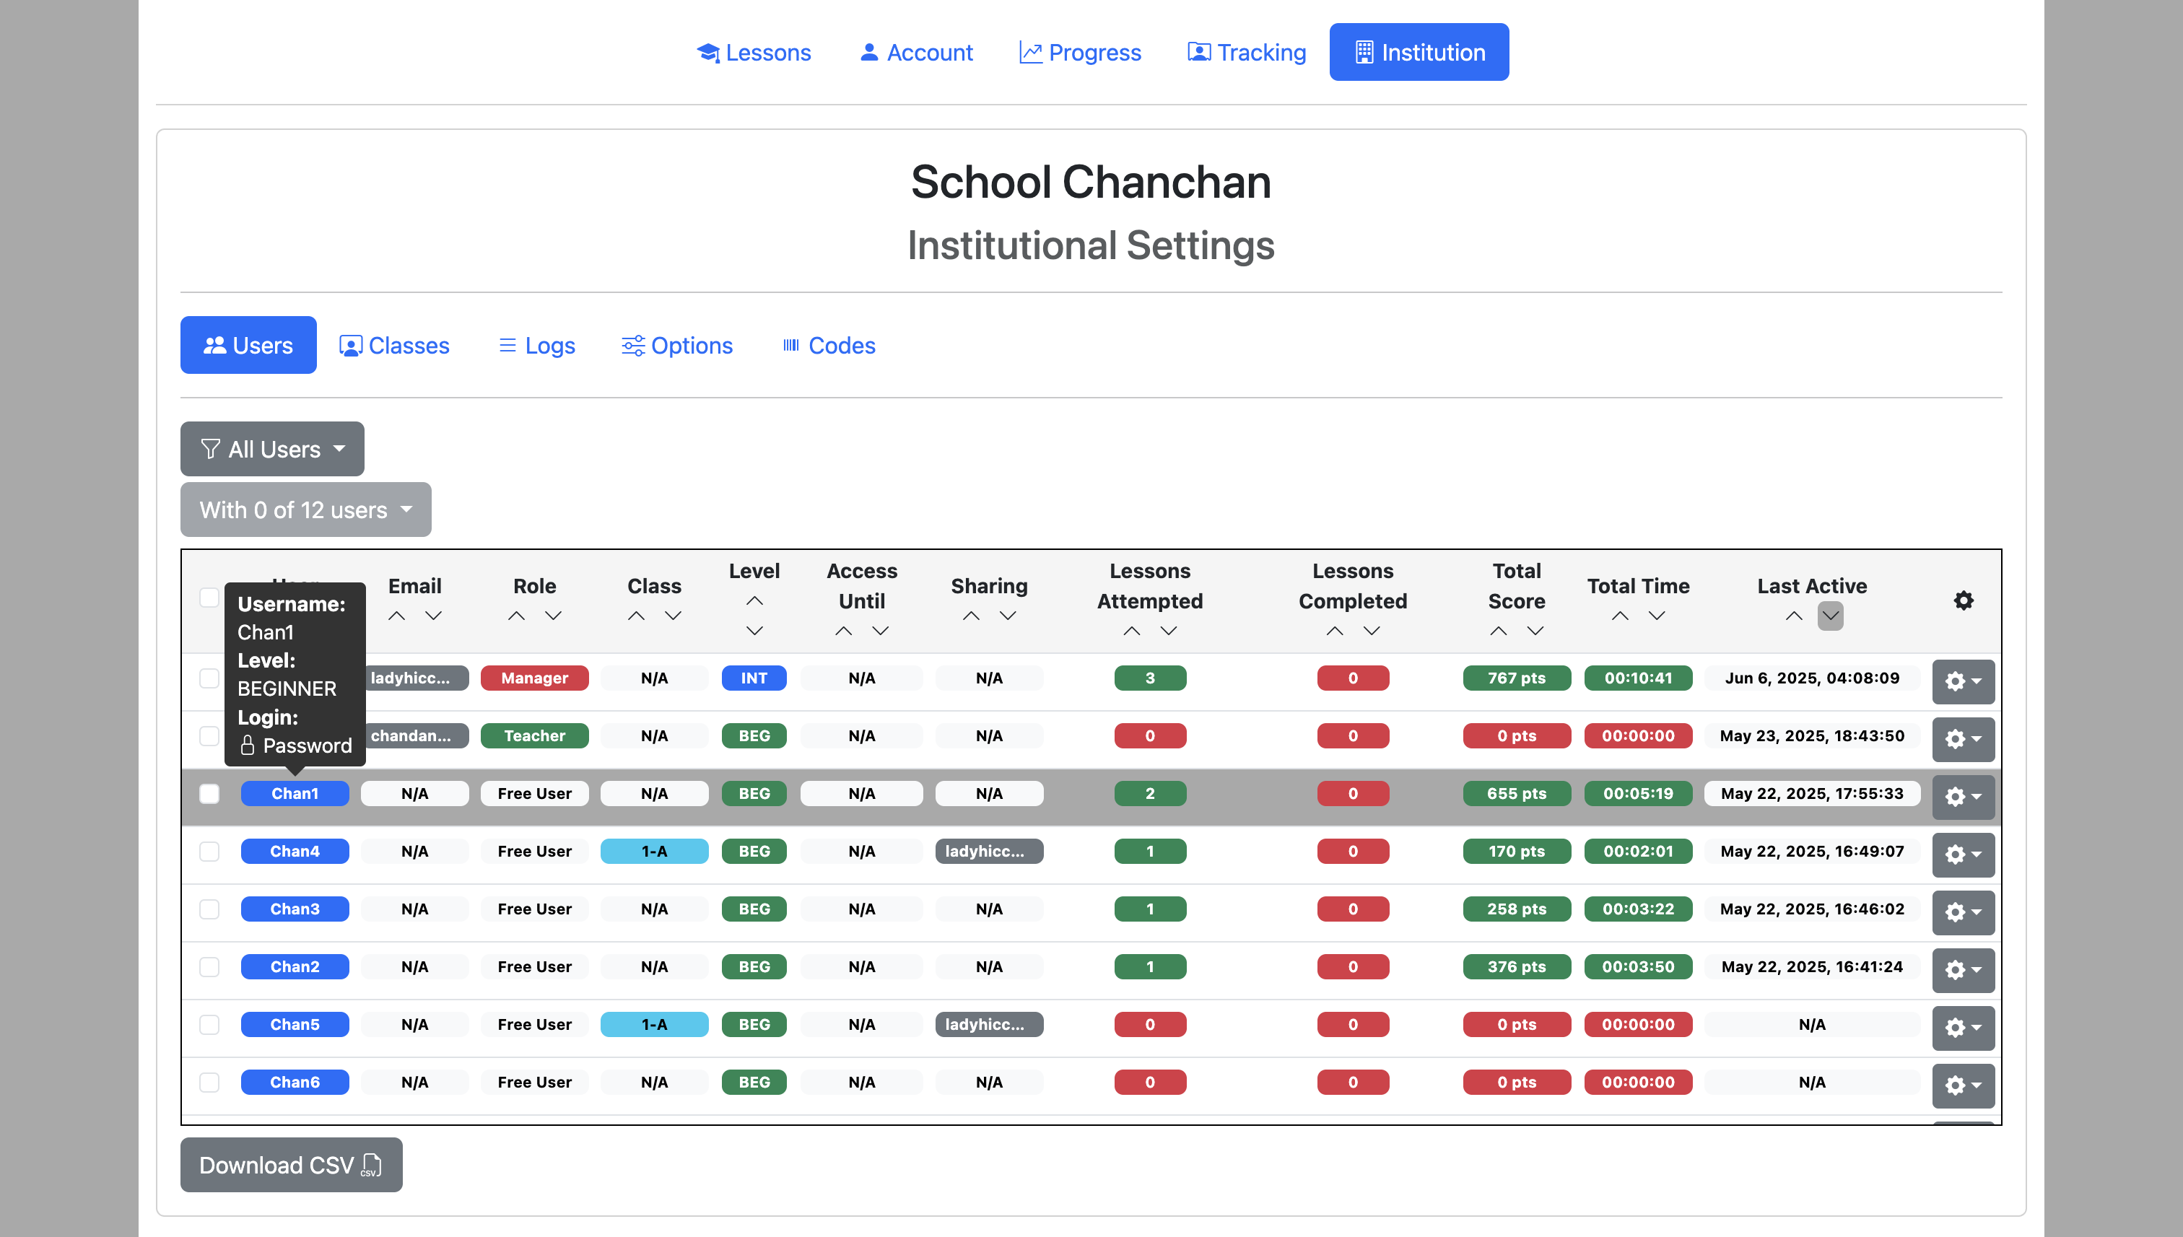Click the Download CSV button
Viewport: 2183px width, 1237px height.
coord(292,1165)
